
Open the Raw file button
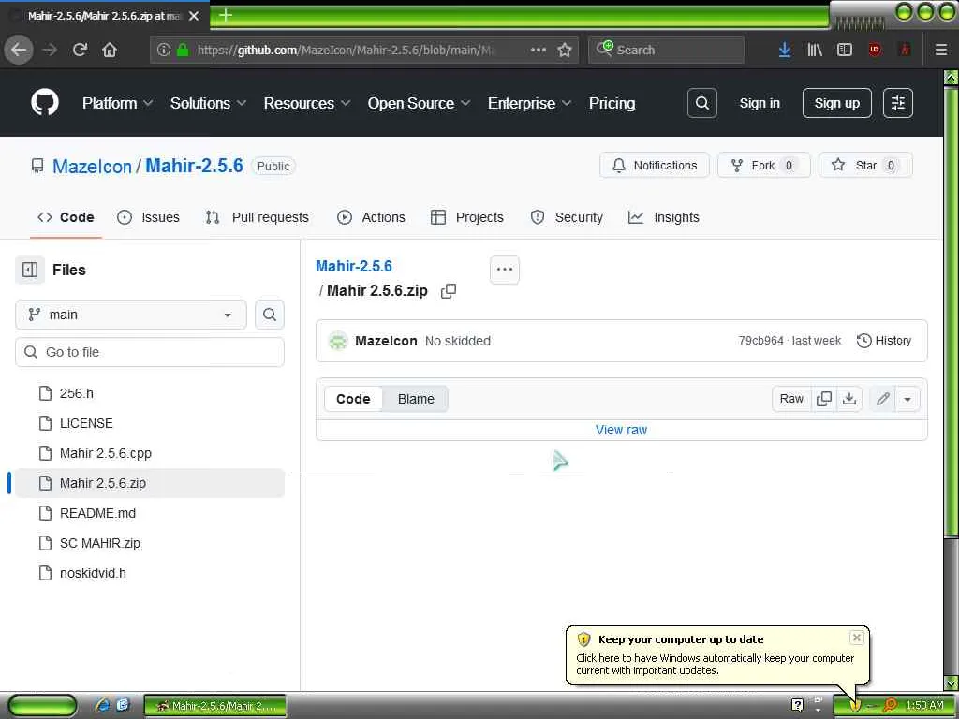pos(791,399)
